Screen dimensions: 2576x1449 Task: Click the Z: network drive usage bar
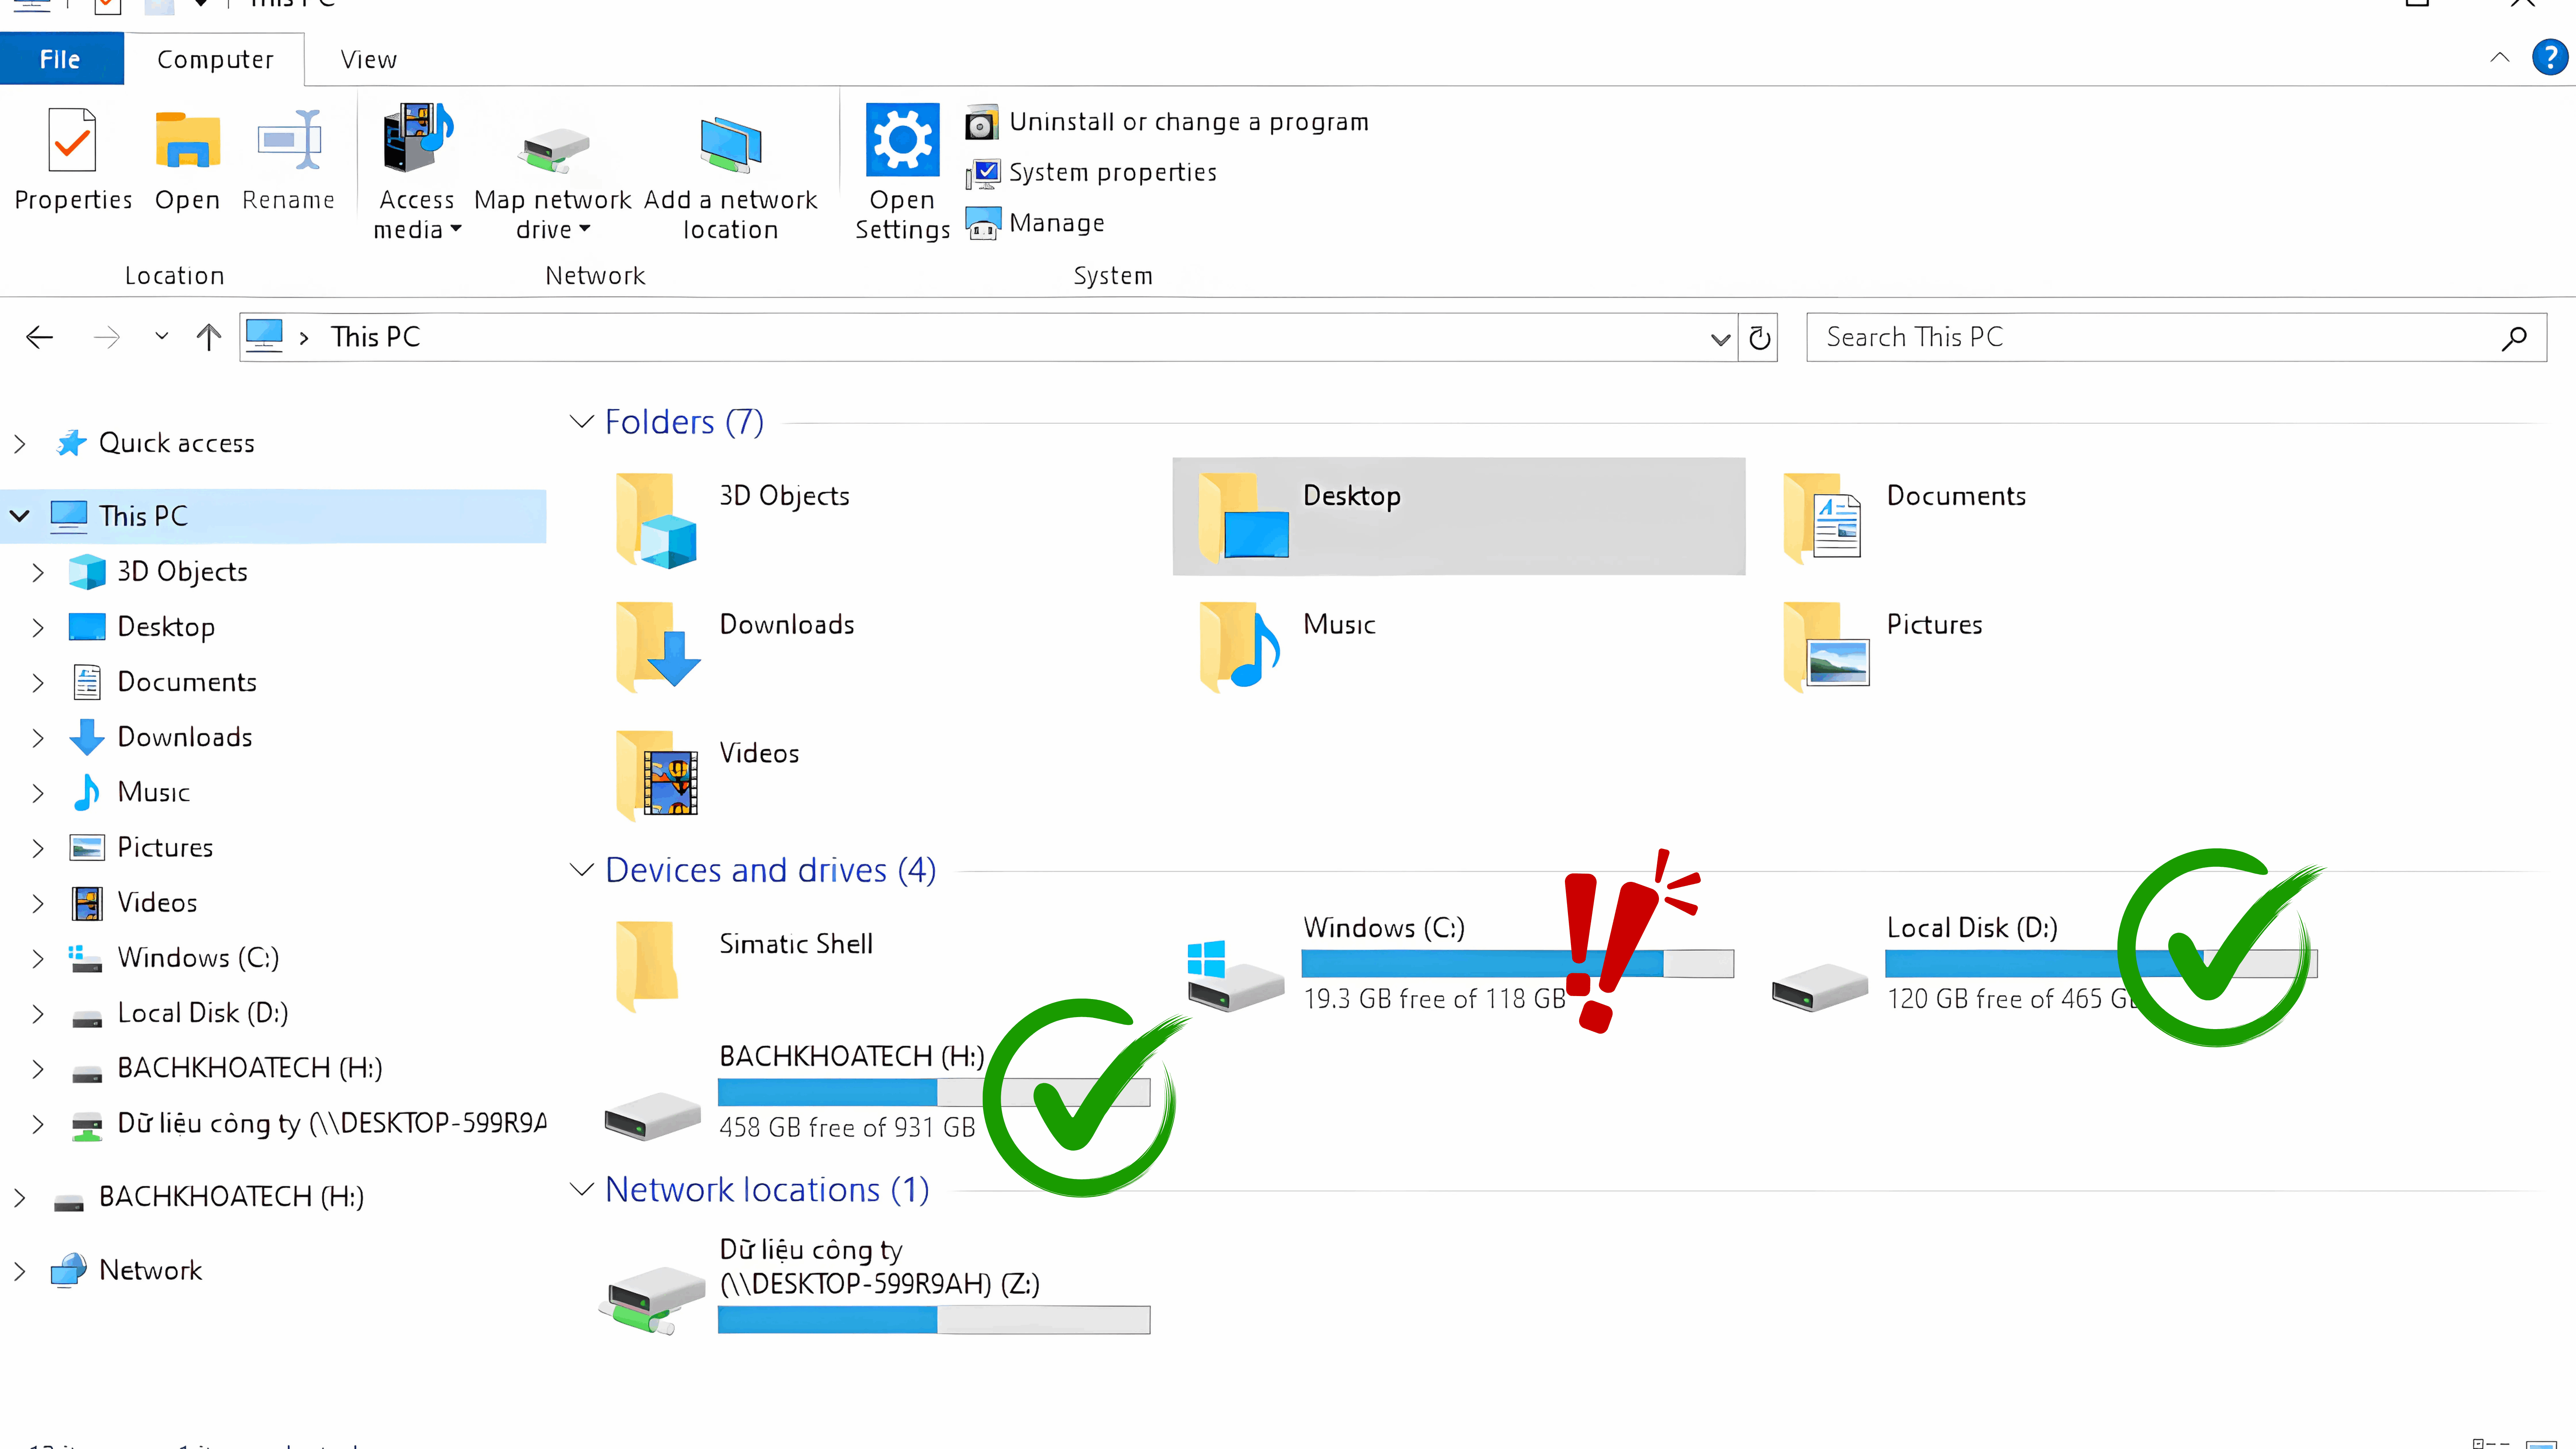[934, 1320]
